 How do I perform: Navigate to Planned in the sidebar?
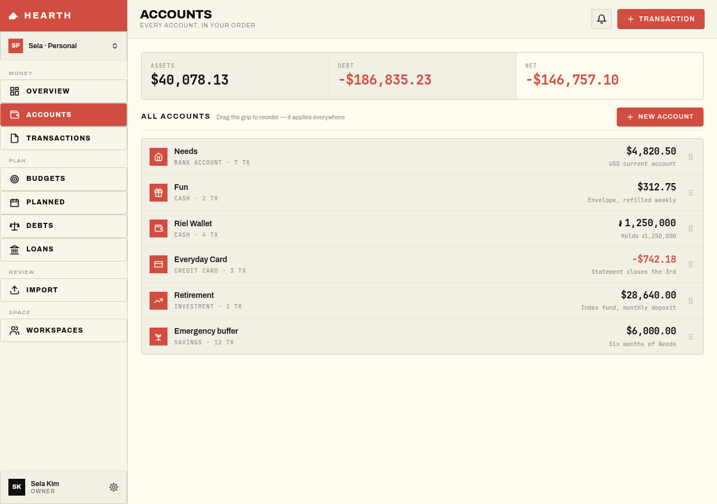click(63, 203)
